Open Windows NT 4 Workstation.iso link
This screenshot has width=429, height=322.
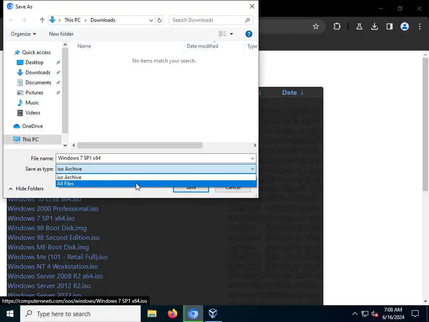[x=52, y=266]
